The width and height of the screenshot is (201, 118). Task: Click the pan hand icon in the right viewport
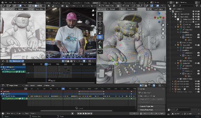coord(163,29)
